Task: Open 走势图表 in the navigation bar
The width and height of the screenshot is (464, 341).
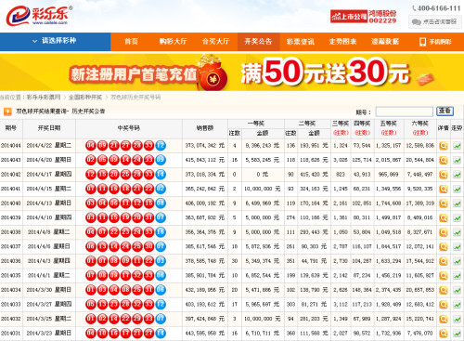Action: 342,42
